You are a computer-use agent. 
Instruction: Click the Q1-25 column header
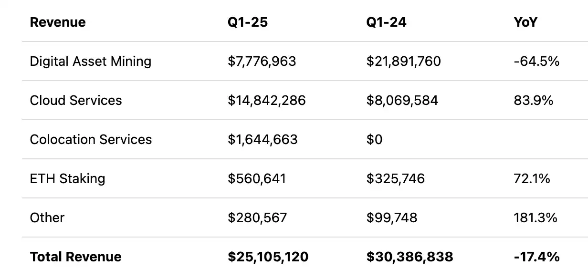[x=248, y=22]
